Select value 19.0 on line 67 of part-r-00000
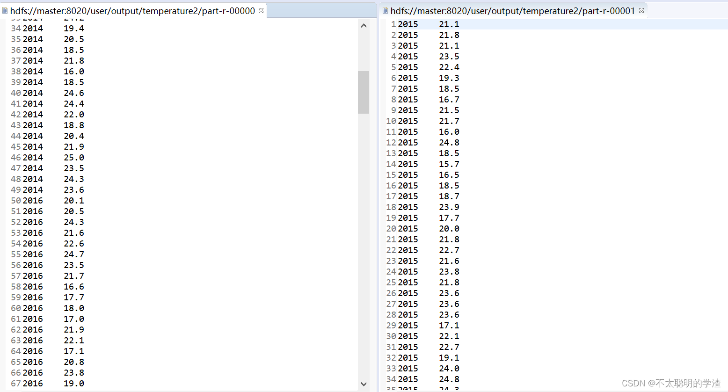Screen dimensions: 728x392 (74, 384)
